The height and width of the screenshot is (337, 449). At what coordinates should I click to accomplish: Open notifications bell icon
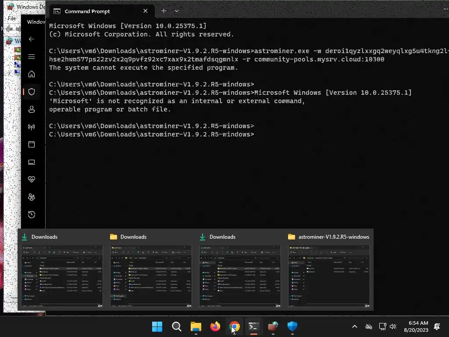click(437, 326)
